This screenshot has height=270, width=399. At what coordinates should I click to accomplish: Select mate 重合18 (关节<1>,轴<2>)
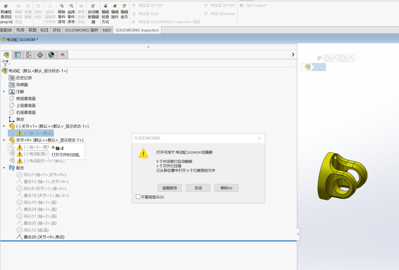click(42, 195)
